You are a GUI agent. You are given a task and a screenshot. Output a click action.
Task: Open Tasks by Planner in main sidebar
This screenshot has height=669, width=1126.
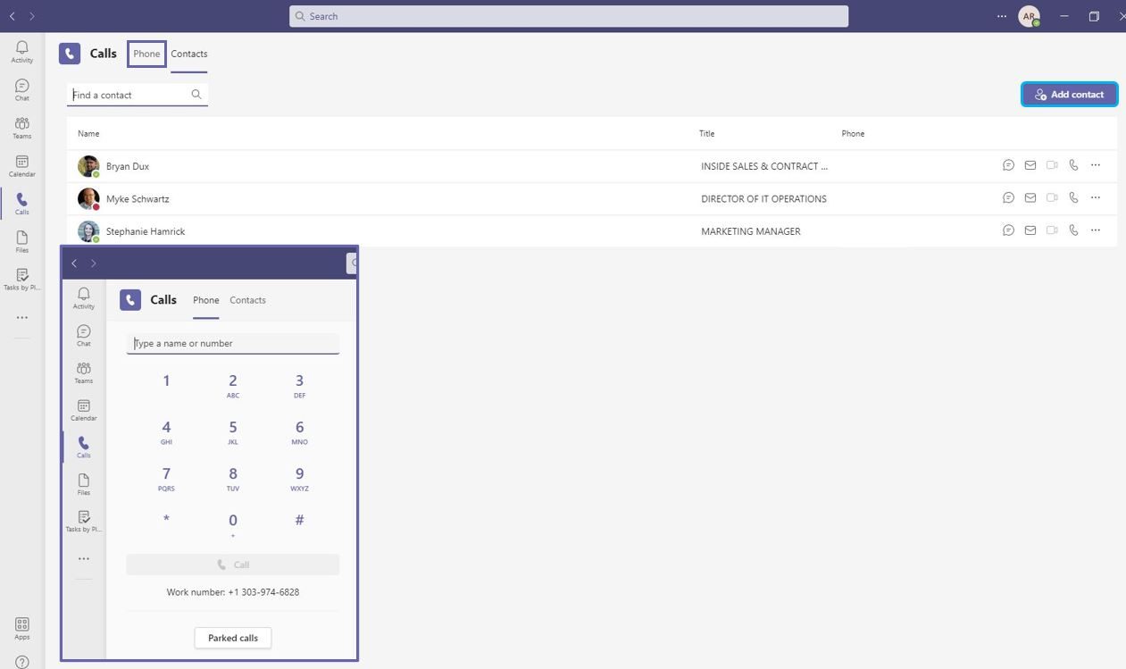[22, 280]
